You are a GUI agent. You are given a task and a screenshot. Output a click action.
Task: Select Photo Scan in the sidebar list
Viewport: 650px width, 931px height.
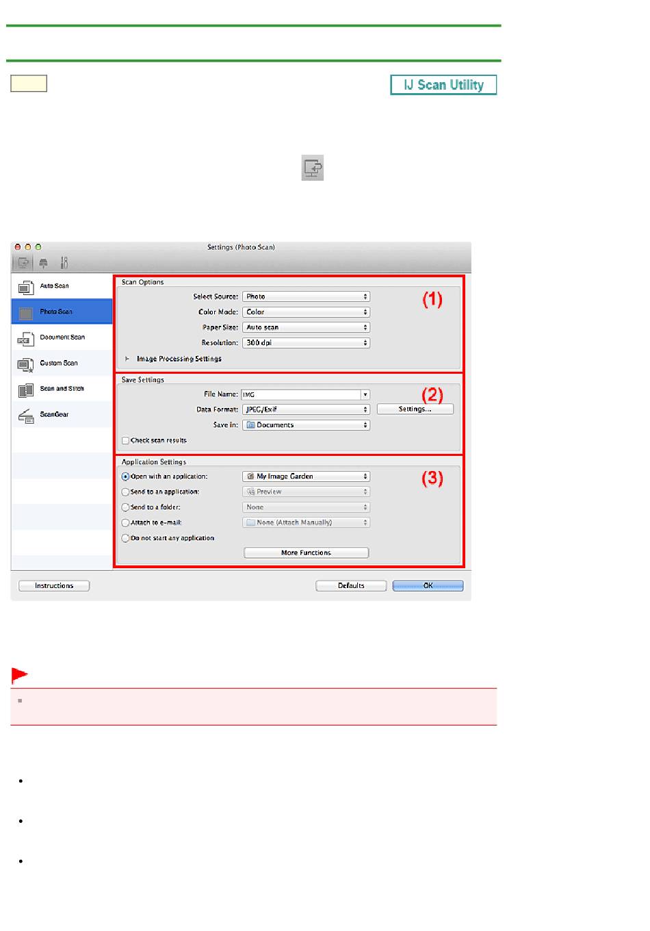click(x=62, y=311)
